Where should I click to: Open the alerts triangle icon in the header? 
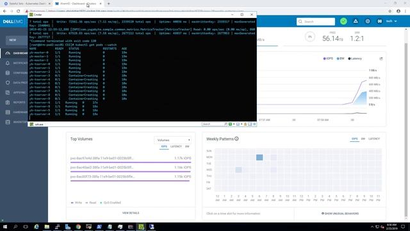point(356,21)
